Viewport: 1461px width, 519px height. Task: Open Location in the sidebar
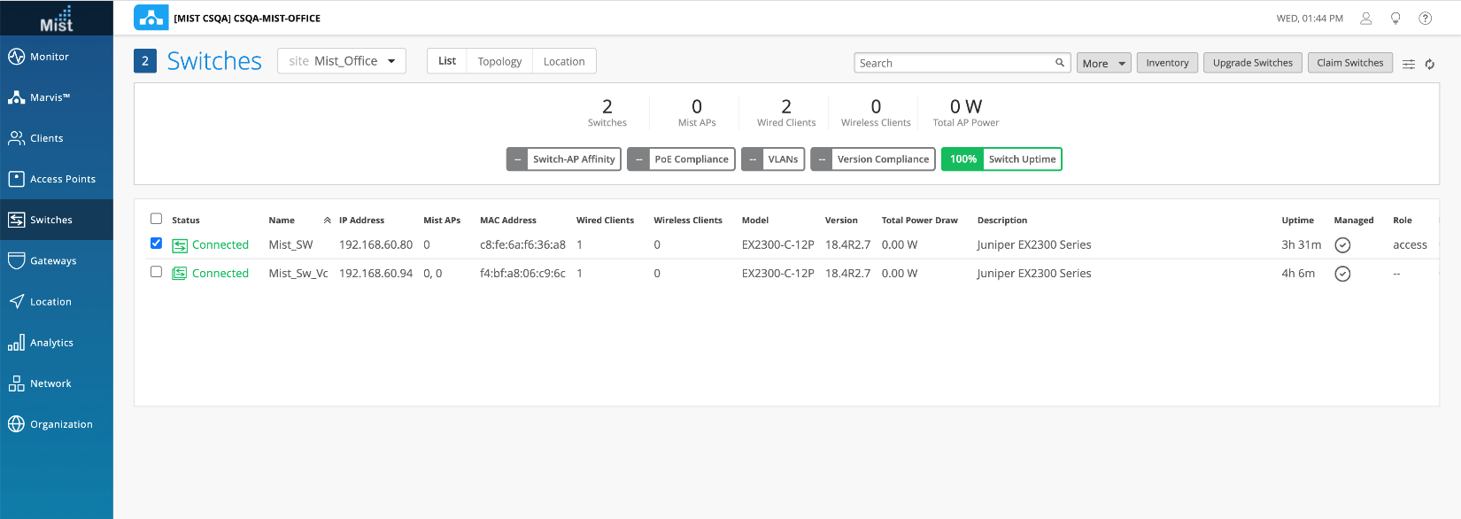pos(57,301)
